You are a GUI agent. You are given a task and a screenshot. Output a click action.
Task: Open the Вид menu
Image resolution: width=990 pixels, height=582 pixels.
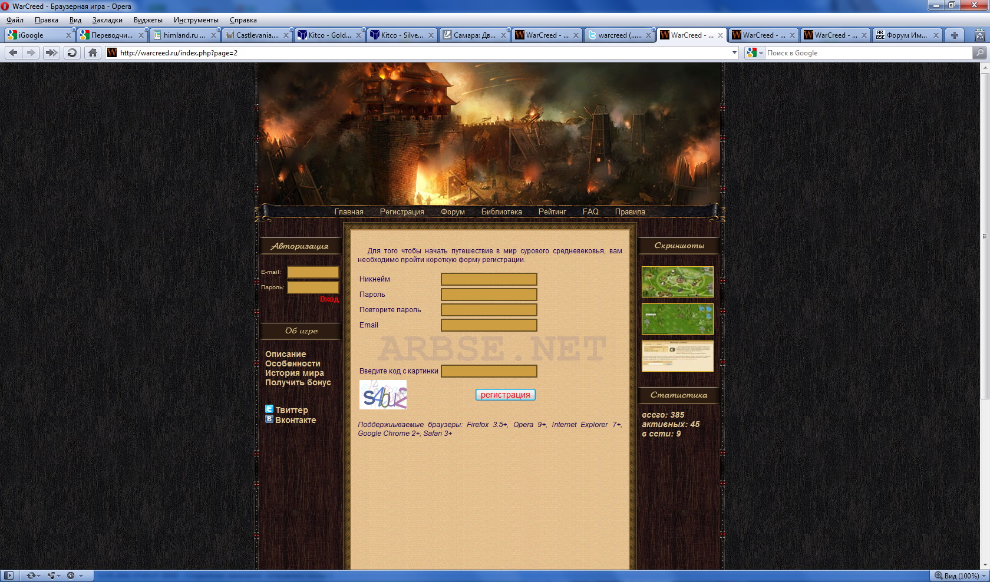coord(75,20)
